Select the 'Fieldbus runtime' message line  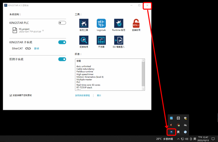click(85, 71)
